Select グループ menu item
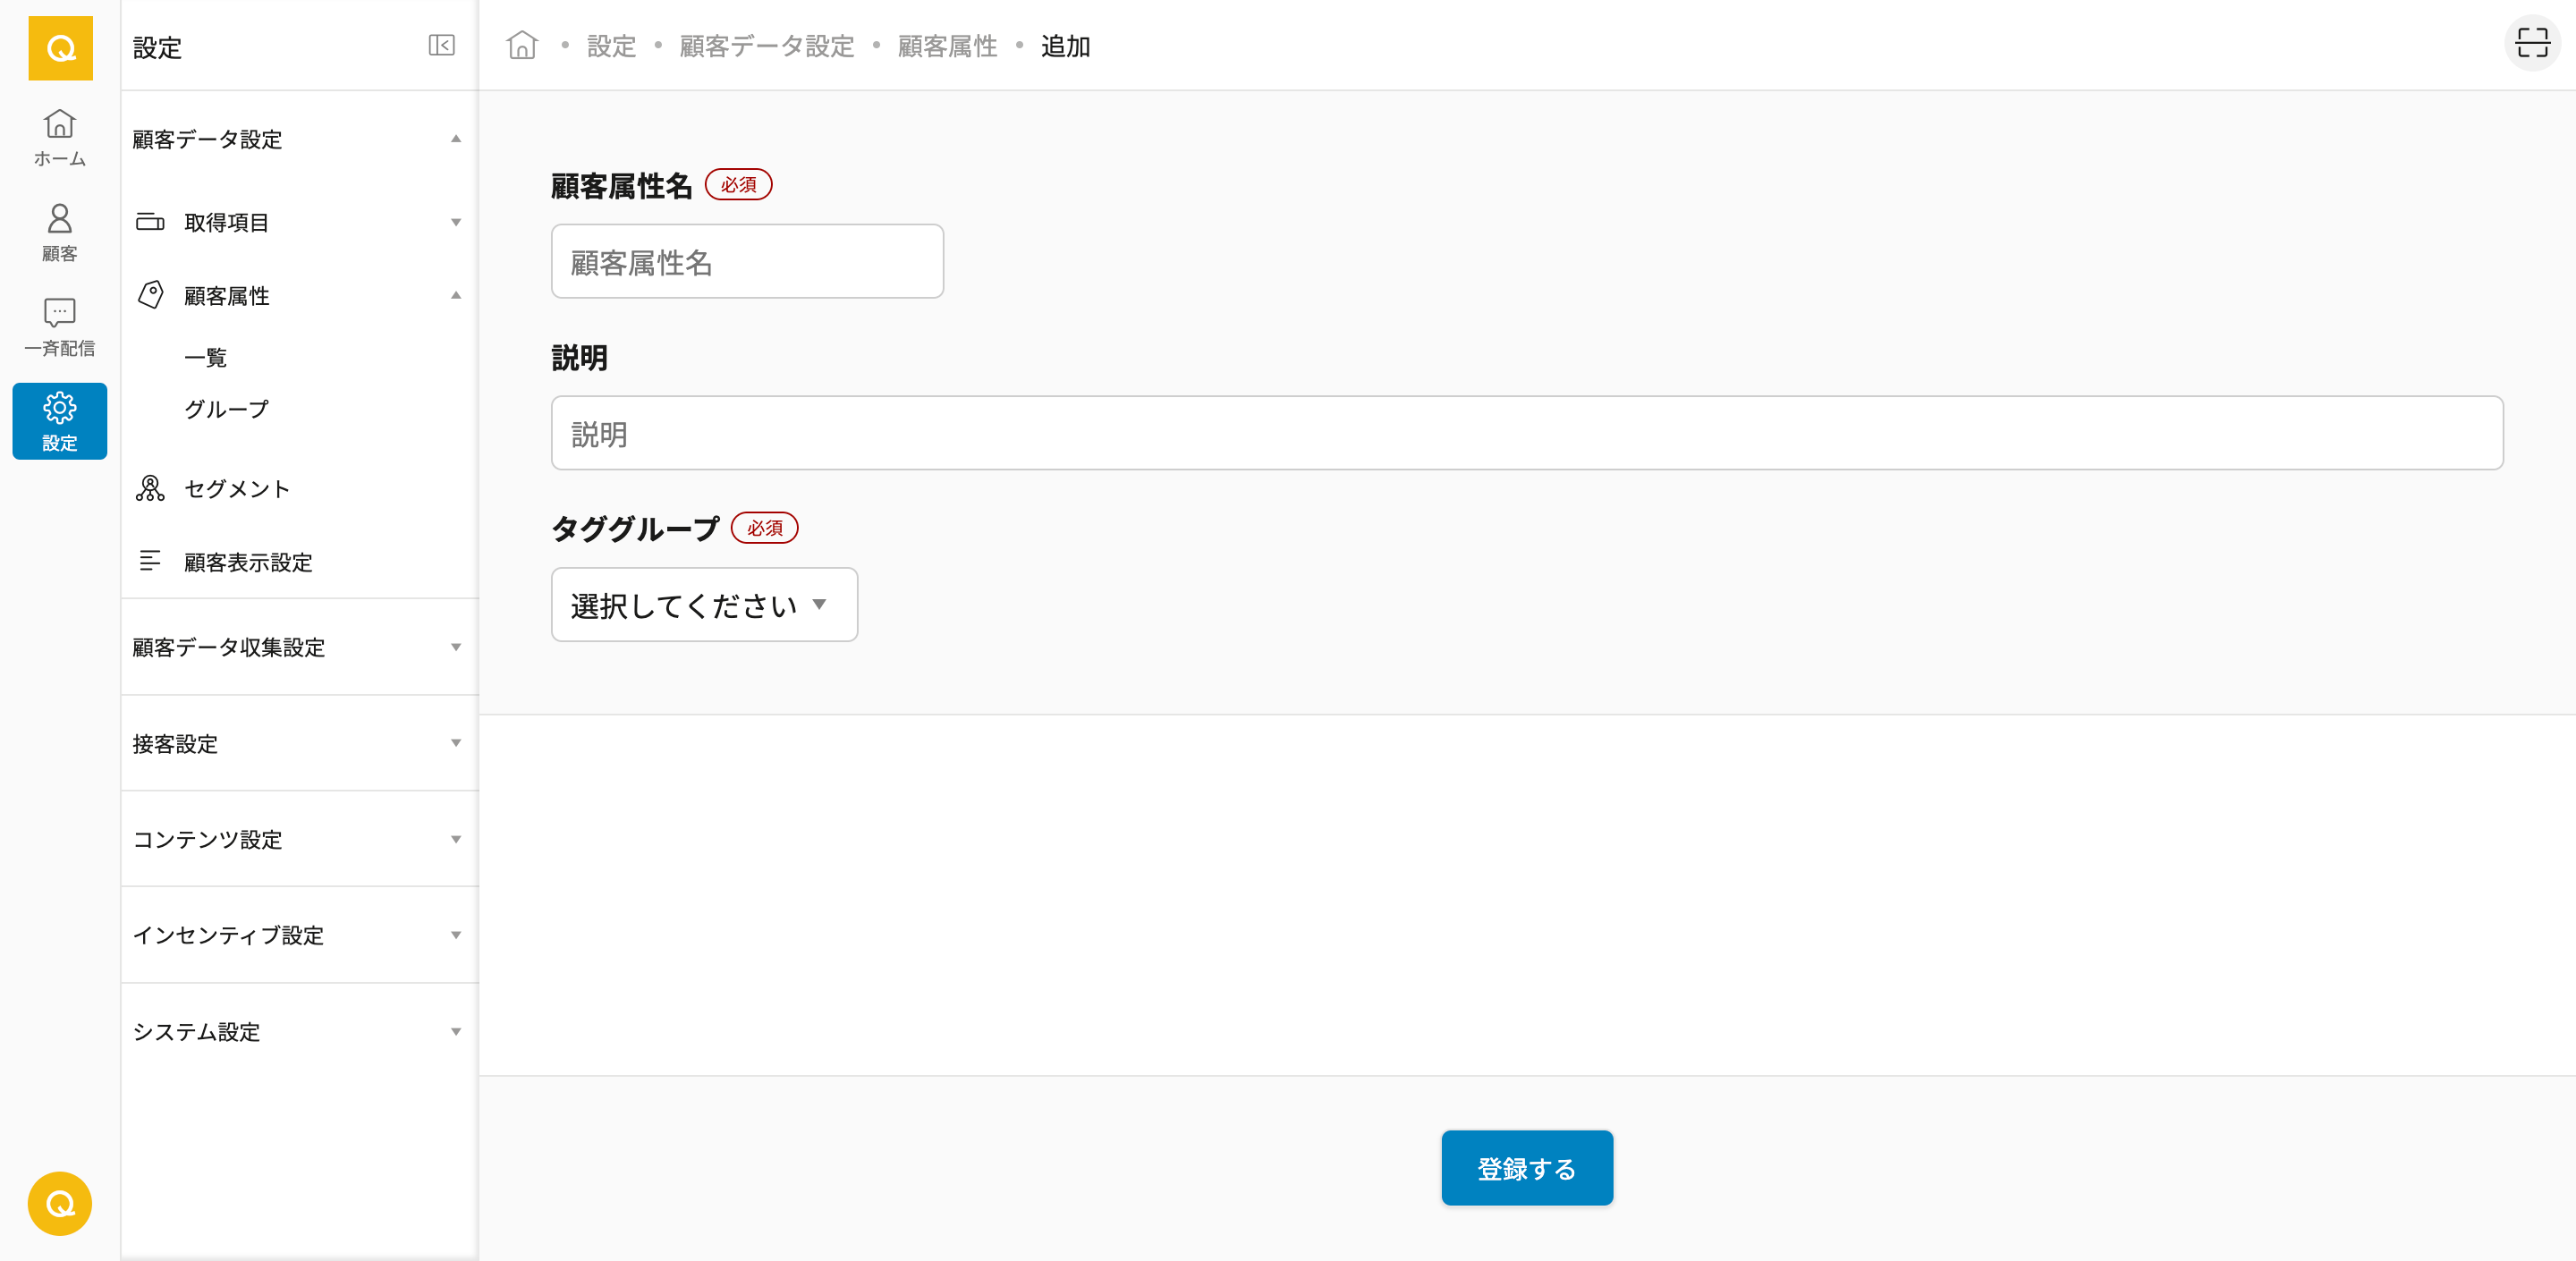 coord(226,409)
